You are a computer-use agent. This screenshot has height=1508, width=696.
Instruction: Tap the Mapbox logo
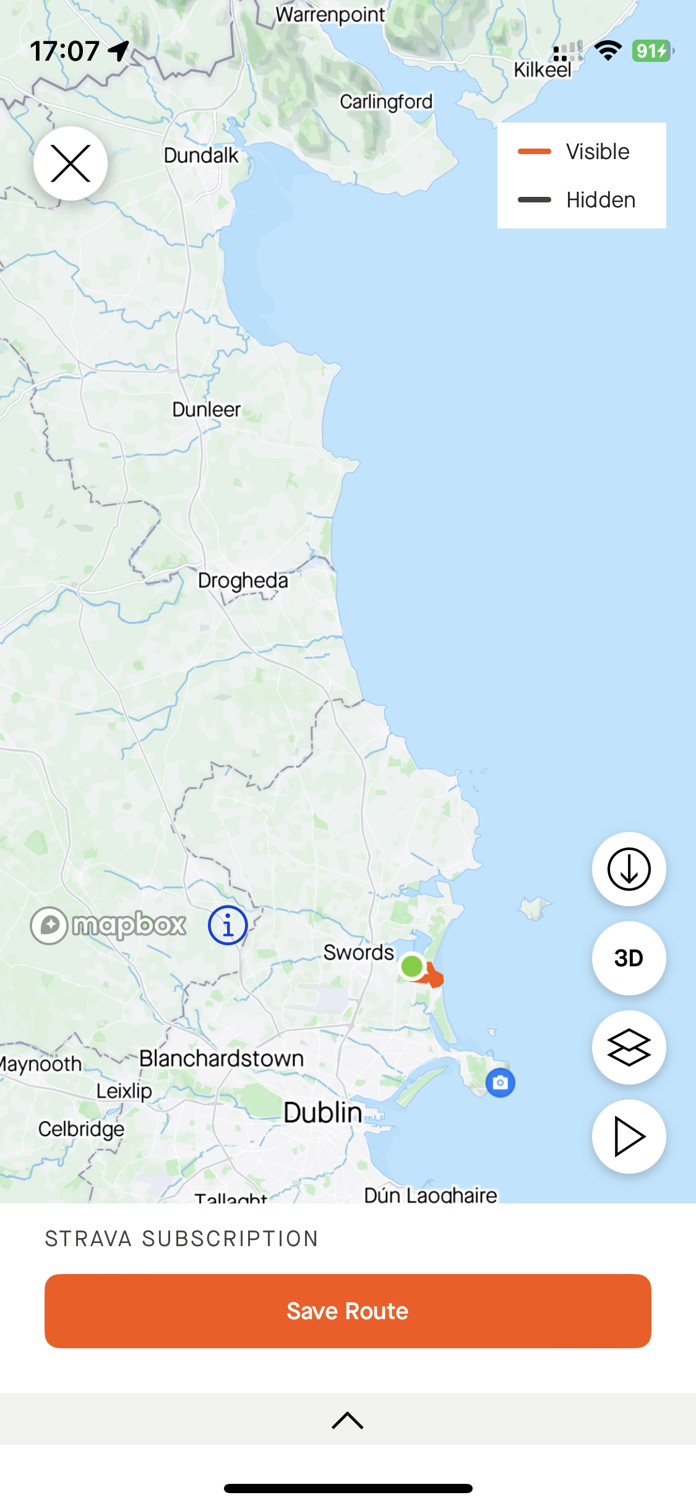coord(108,925)
